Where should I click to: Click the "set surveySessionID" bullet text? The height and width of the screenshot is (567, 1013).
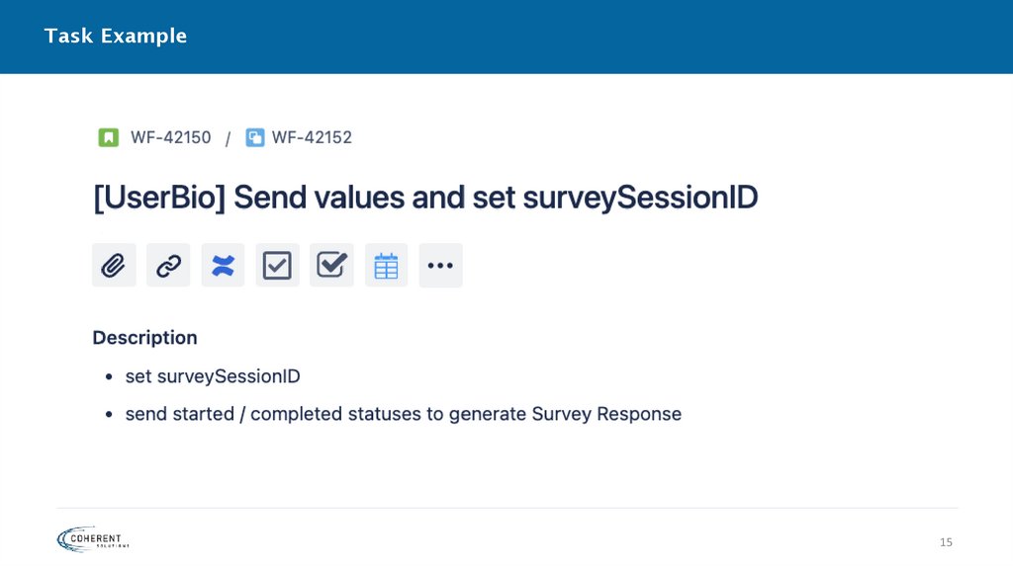point(213,376)
